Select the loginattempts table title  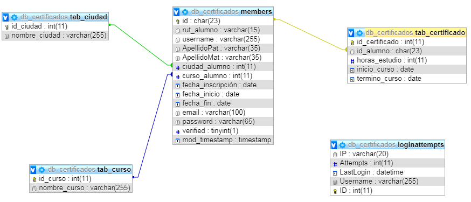pyautogui.click(x=396, y=145)
